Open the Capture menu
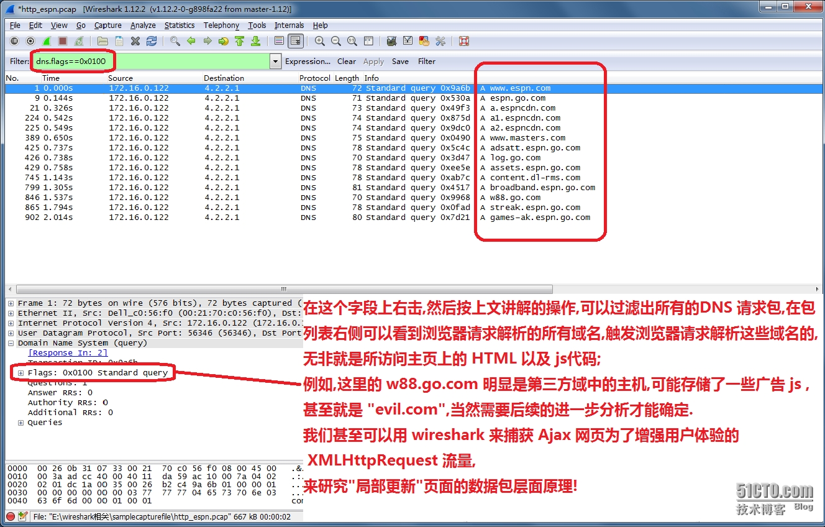 pos(107,25)
